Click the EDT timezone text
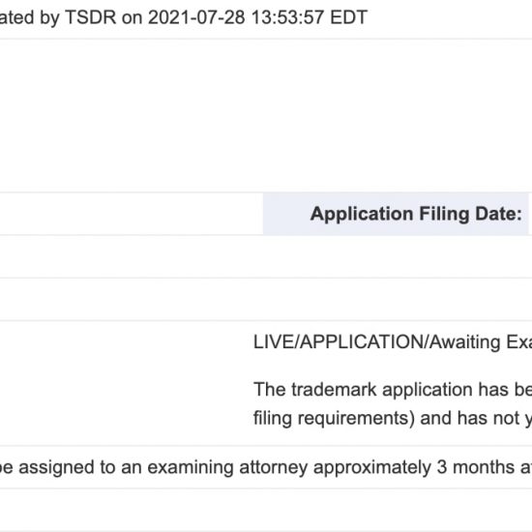This screenshot has width=532, height=532. pyautogui.click(x=349, y=17)
